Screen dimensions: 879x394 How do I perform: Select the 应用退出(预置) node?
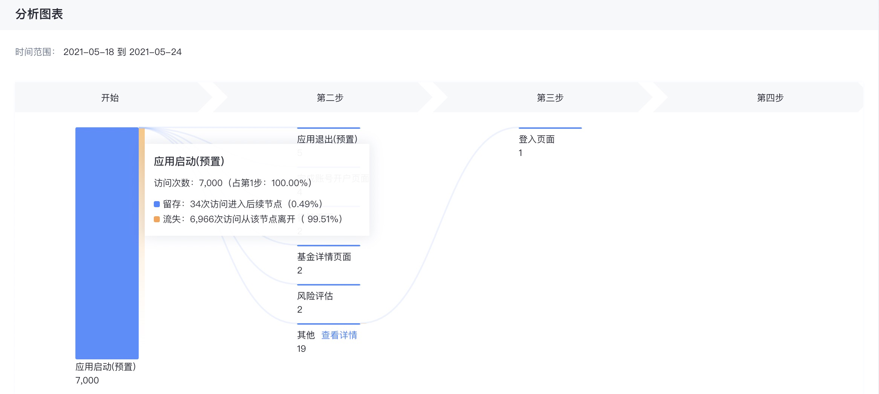point(327,139)
